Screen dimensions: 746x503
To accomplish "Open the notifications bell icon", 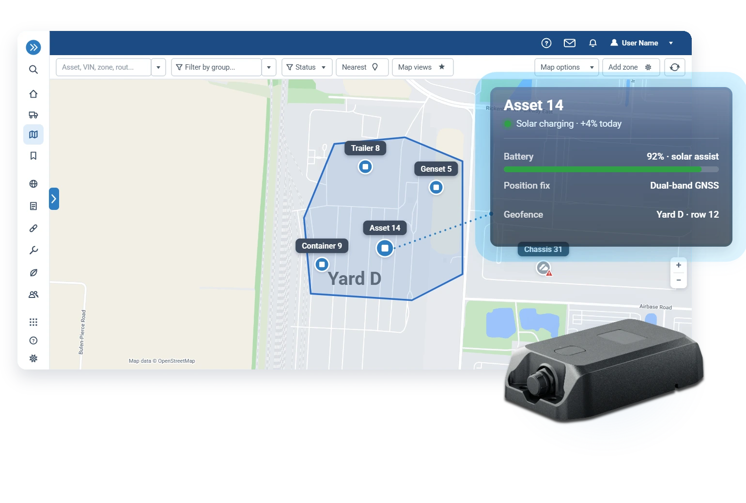I will [593, 43].
